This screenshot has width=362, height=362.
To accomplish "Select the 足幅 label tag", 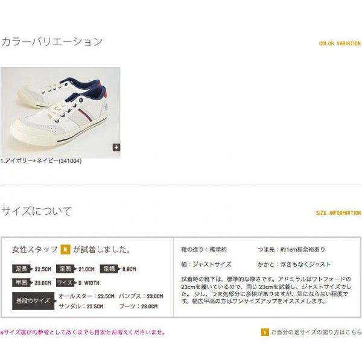I will (110, 269).
